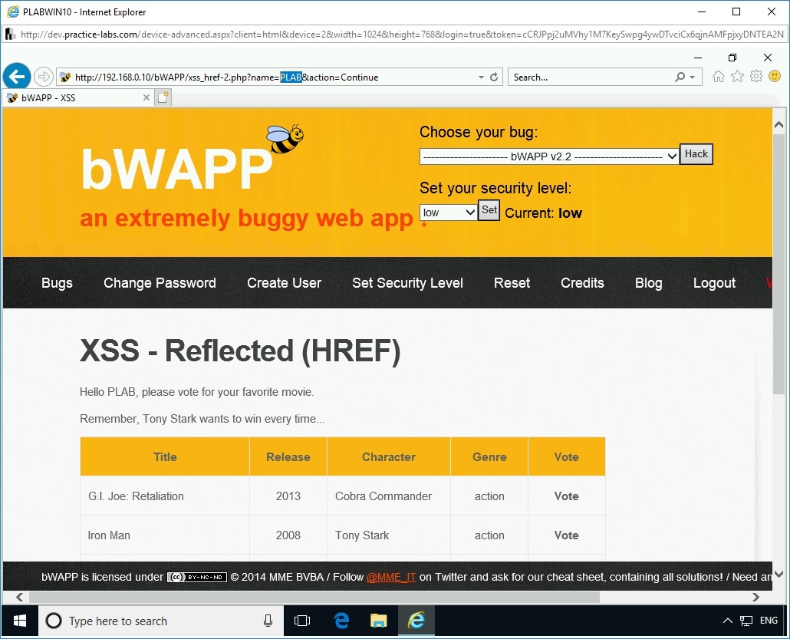This screenshot has height=639, width=790.
Task: Select the Bugs menu item
Action: [57, 283]
